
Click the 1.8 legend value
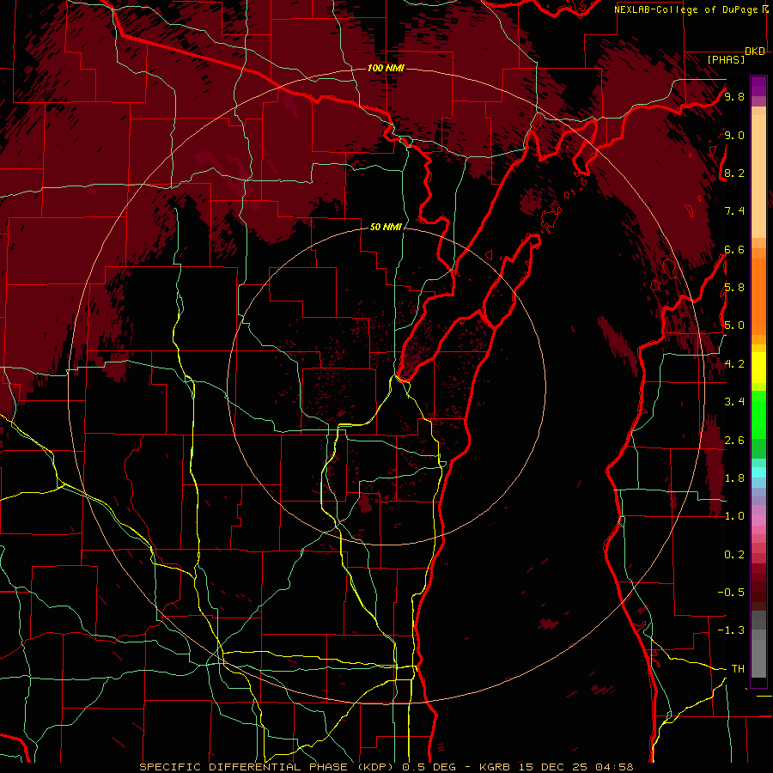[734, 478]
